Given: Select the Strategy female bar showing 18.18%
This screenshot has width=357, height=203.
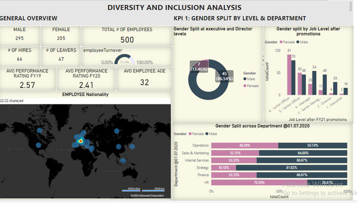Looking at the screenshot, I should pos(223,168).
